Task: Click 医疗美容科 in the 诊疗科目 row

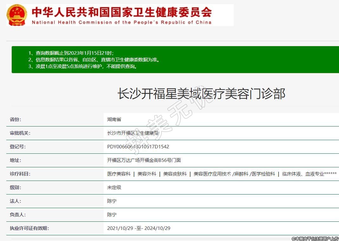Action: (x=119, y=174)
